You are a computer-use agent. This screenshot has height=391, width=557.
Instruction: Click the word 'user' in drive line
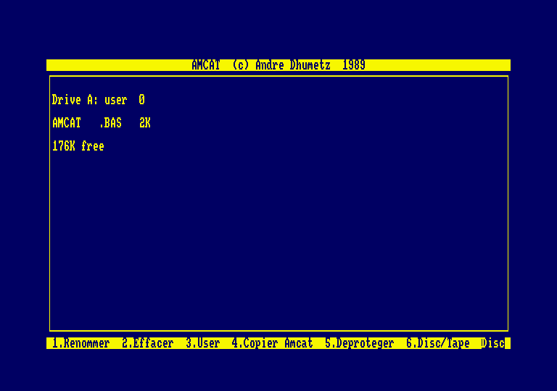(x=115, y=100)
